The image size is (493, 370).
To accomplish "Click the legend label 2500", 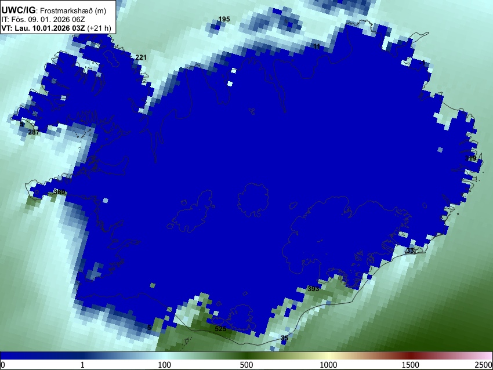I will (x=484, y=365).
